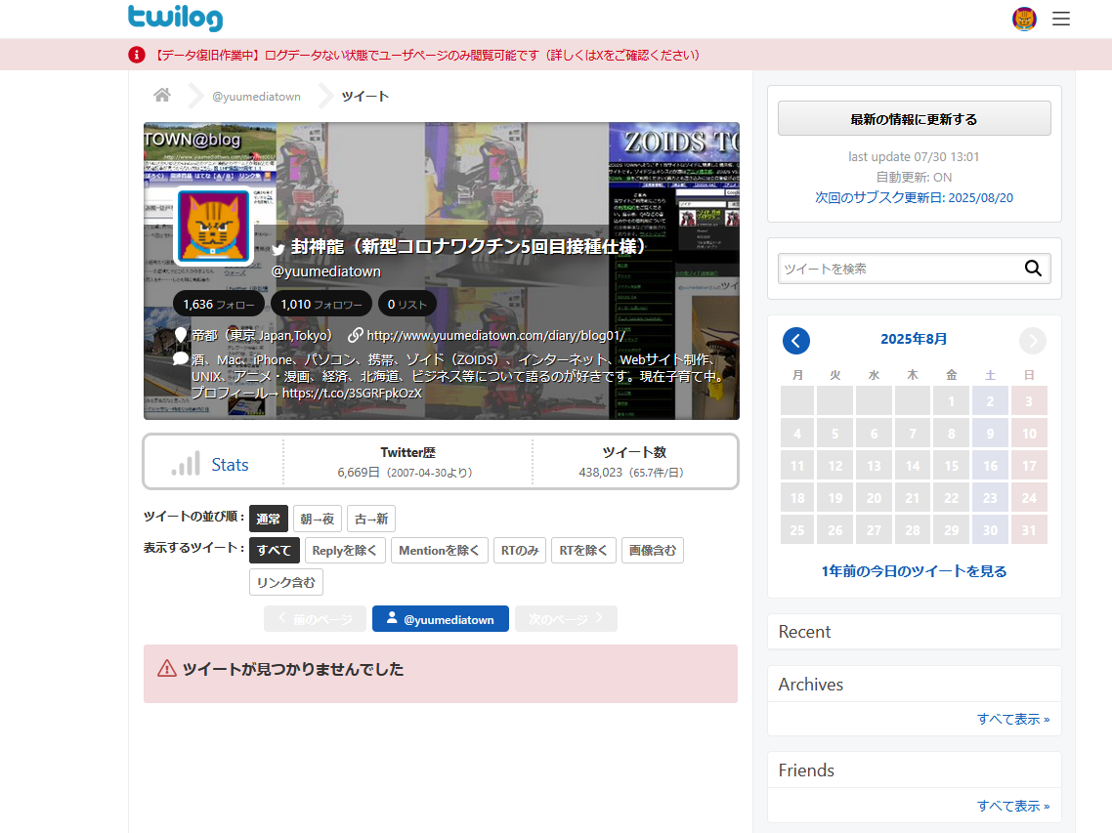Go to previous month via calendar chevron

[x=796, y=340]
